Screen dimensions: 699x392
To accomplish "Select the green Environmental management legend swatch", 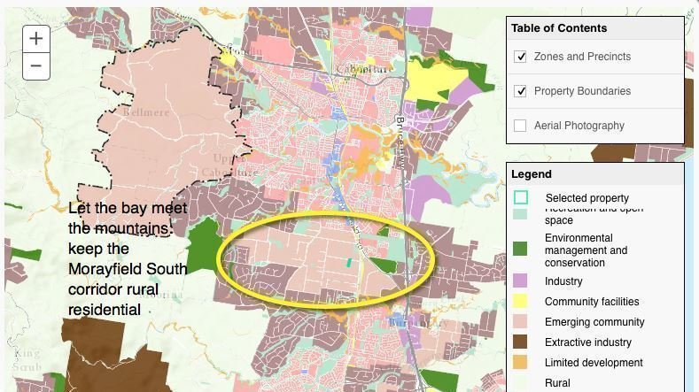I will [x=521, y=250].
